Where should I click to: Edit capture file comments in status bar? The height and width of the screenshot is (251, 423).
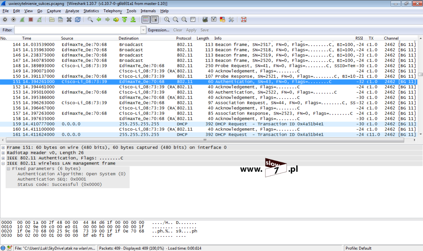pyautogui.click(x=9, y=248)
